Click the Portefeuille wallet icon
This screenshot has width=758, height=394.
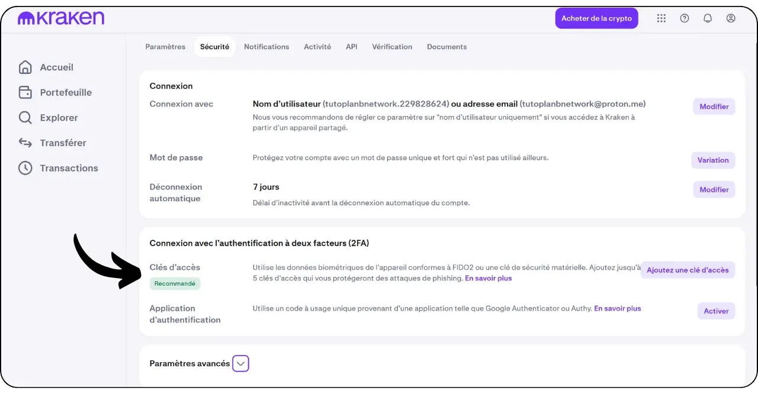[x=25, y=93]
